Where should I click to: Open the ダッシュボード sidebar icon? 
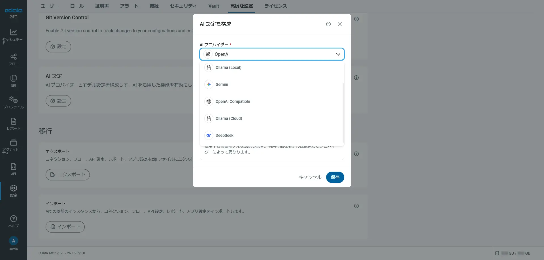(13, 34)
